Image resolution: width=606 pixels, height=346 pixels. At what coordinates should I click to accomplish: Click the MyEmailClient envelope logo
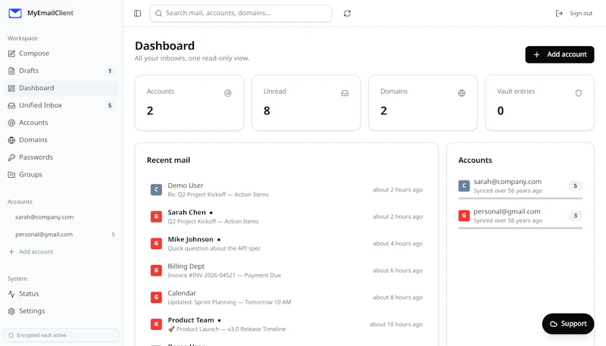(x=15, y=13)
